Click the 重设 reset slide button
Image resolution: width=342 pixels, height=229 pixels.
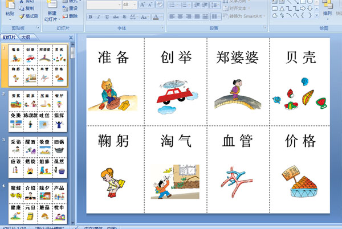(x=70, y=9)
